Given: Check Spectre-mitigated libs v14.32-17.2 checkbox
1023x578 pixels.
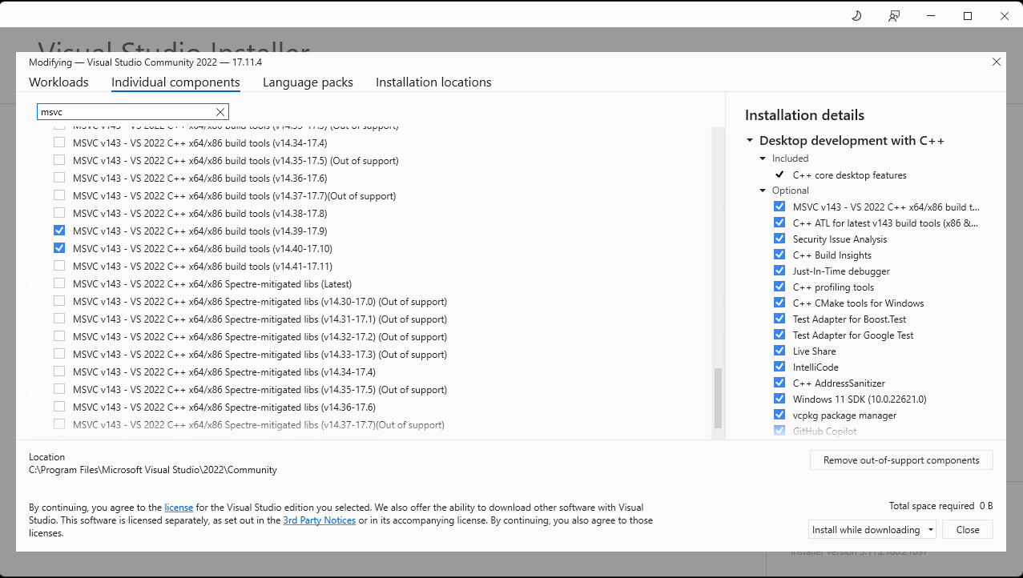Looking at the screenshot, I should tap(59, 336).
